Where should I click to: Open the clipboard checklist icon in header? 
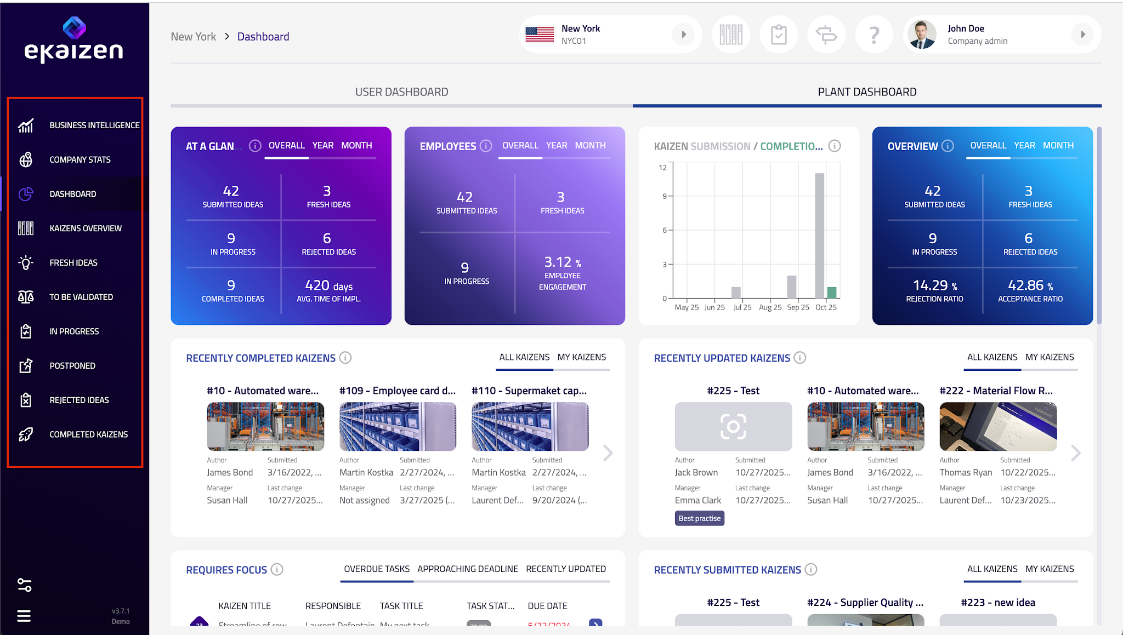coord(779,35)
